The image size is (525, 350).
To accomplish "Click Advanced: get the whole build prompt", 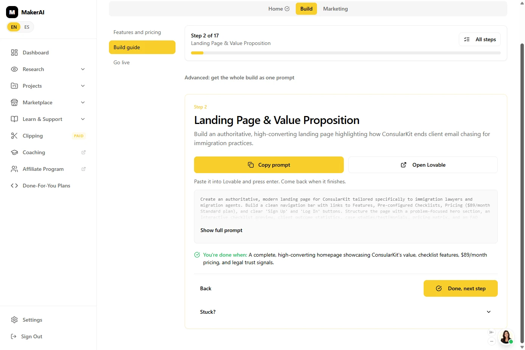I will coord(239,77).
